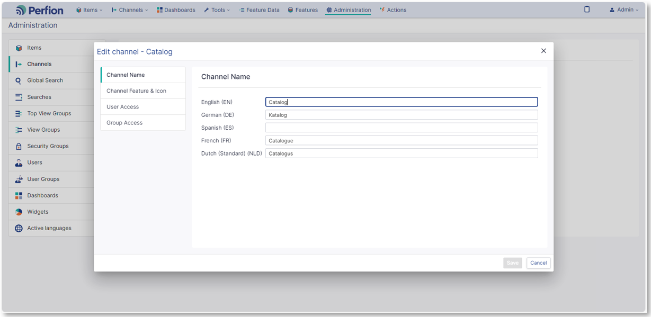651x317 pixels.
Task: Click the Administration gear icon in top menu
Action: (x=329, y=10)
